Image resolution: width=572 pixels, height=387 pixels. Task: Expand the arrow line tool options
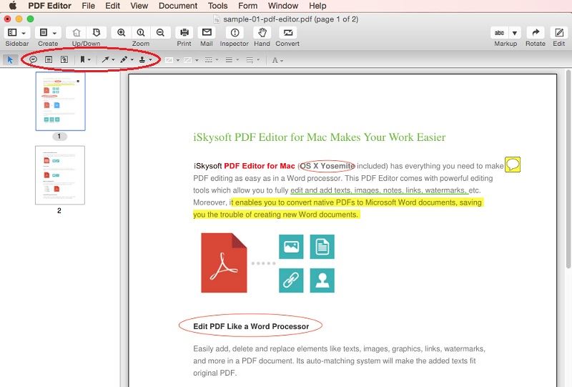(x=113, y=60)
